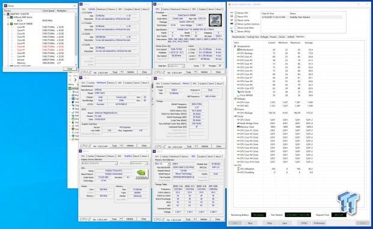373x229 pixels.
Task: Open the memory Slot #1 dropdown in SPD window
Action: (162, 164)
